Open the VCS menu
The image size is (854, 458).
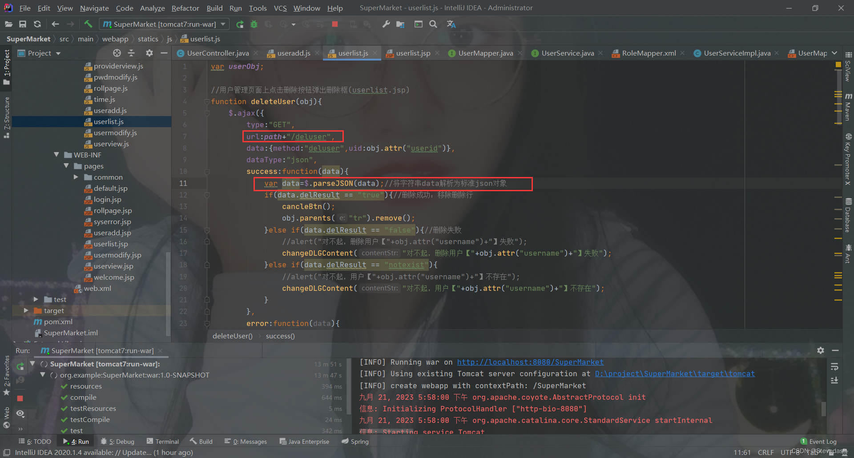click(280, 8)
